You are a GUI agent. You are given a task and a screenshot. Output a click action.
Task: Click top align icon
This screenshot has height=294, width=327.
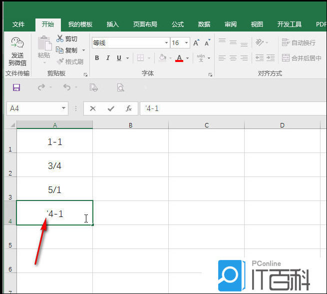222,41
